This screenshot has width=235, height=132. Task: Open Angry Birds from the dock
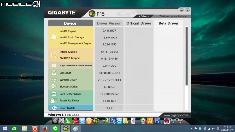166,121
